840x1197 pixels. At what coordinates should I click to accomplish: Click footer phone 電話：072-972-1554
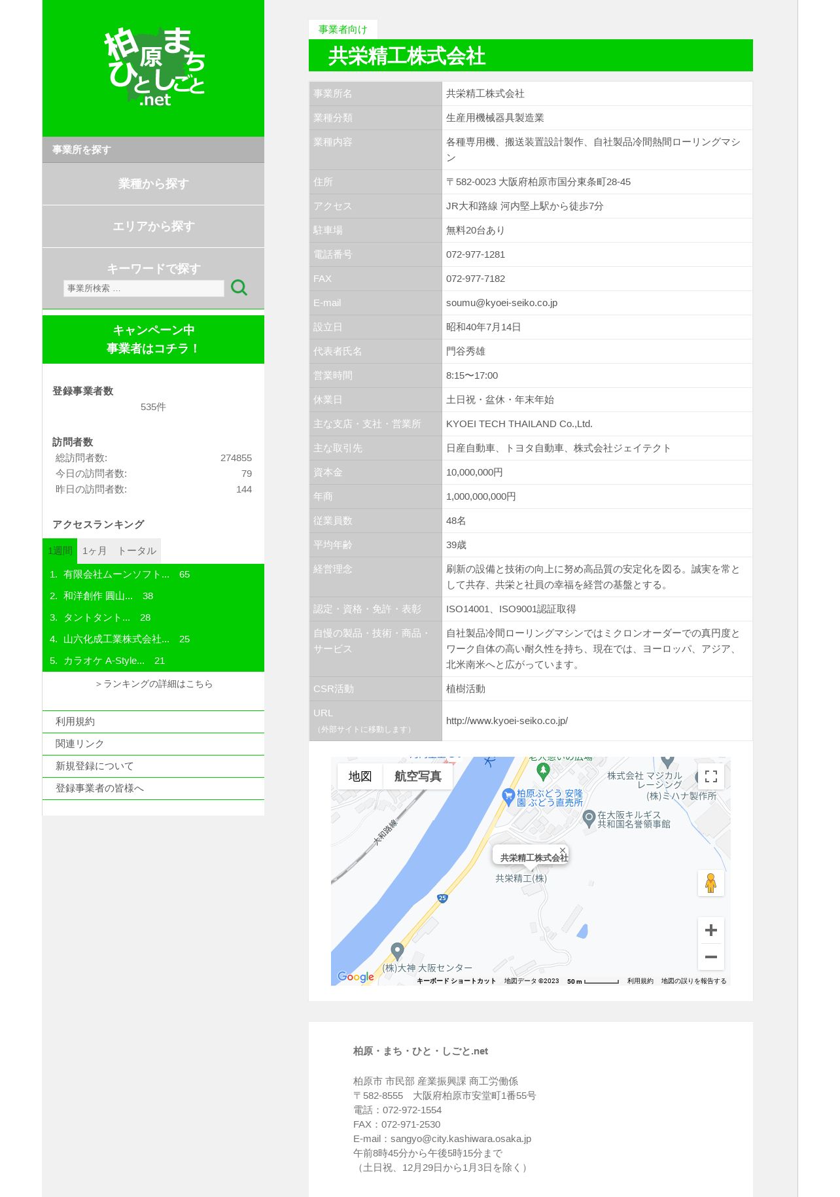coord(397,1110)
